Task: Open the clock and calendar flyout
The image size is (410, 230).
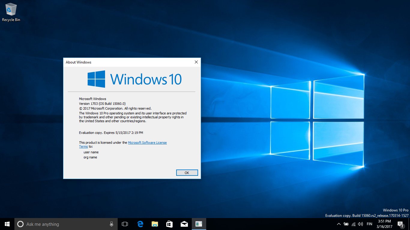Action: [384, 224]
